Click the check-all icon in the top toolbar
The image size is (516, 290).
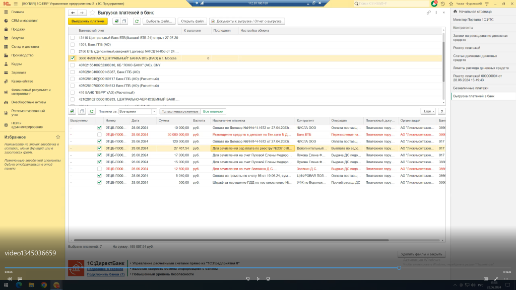(x=117, y=22)
